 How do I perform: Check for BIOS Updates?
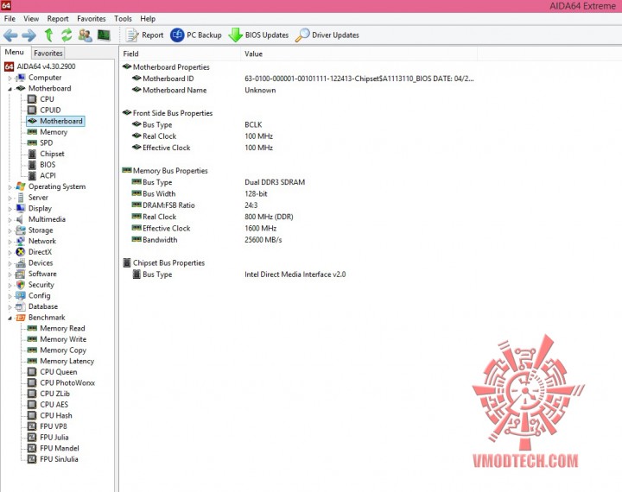[258, 35]
